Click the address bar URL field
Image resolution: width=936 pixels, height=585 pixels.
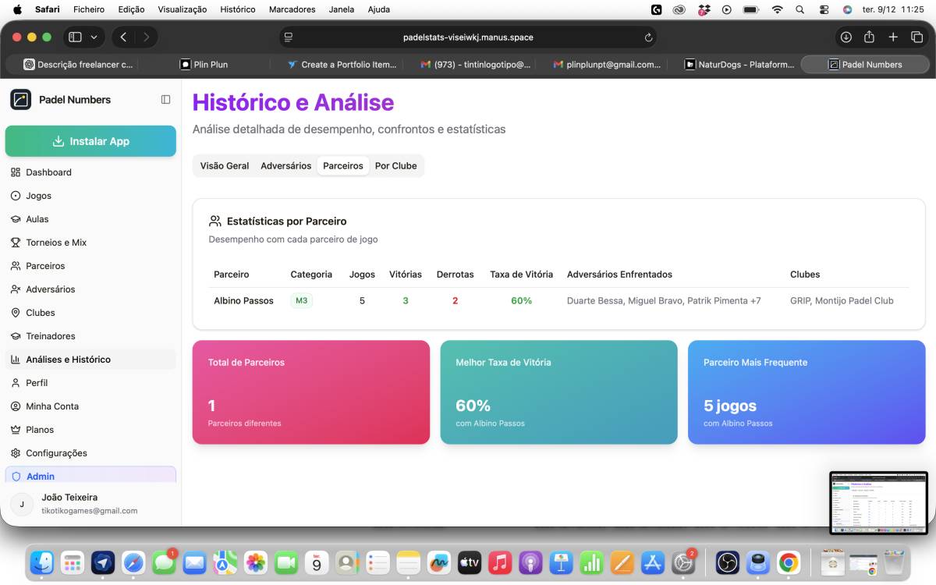tap(468, 37)
